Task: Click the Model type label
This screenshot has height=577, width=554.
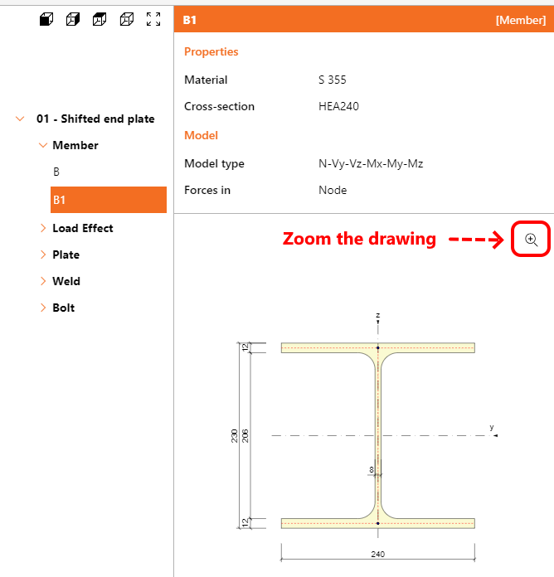Action: [214, 163]
